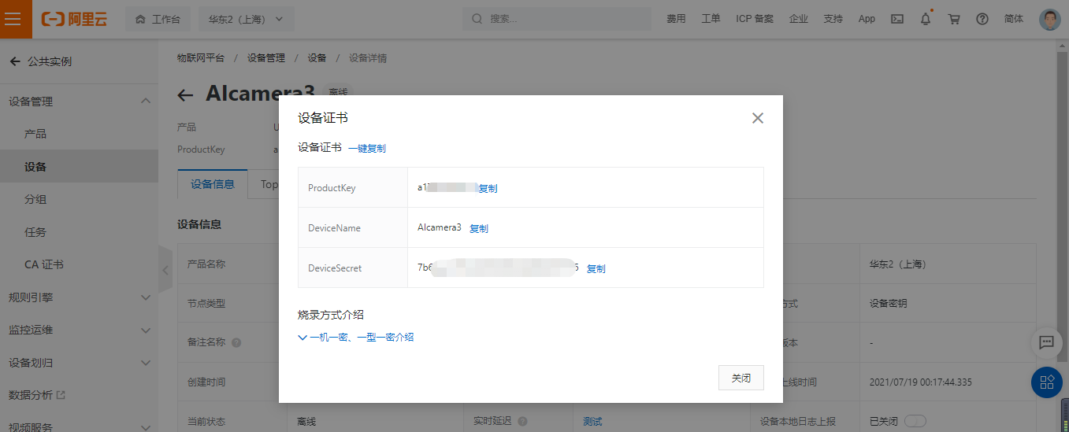Image resolution: width=1069 pixels, height=432 pixels.
Task: Click the help icon next to 备注名称
Action: click(x=236, y=343)
